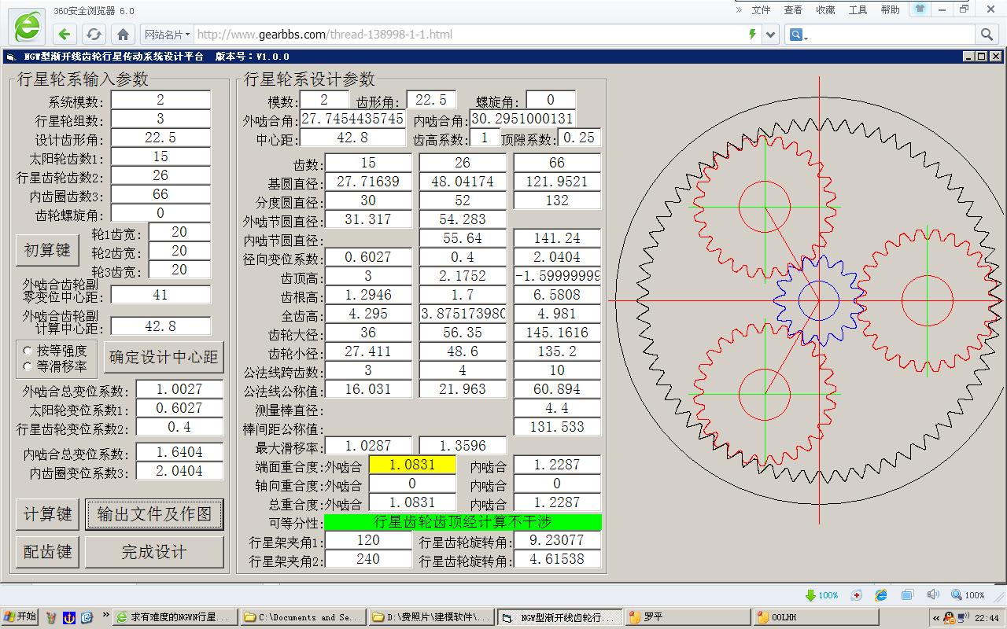Viewport: 1007px width, 629px height.
Task: Click the yellow 1.0831 overlap ratio field
Action: coord(412,464)
